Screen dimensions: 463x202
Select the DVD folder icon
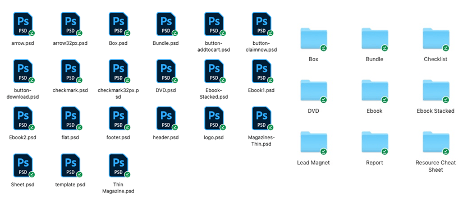[x=314, y=91]
